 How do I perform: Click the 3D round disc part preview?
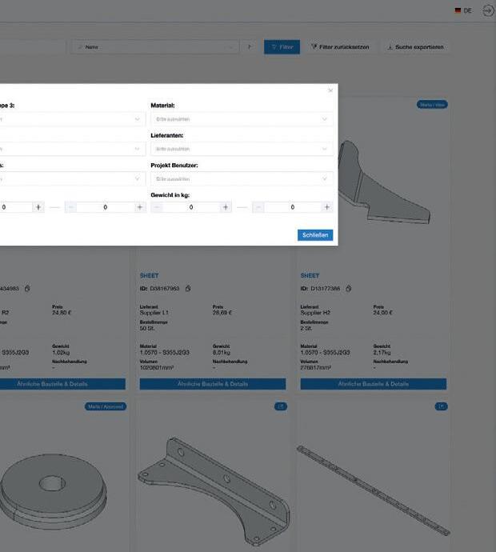[x=53, y=491]
